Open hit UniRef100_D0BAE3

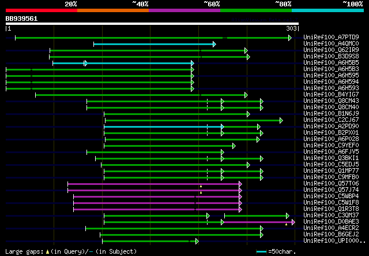point(331,222)
